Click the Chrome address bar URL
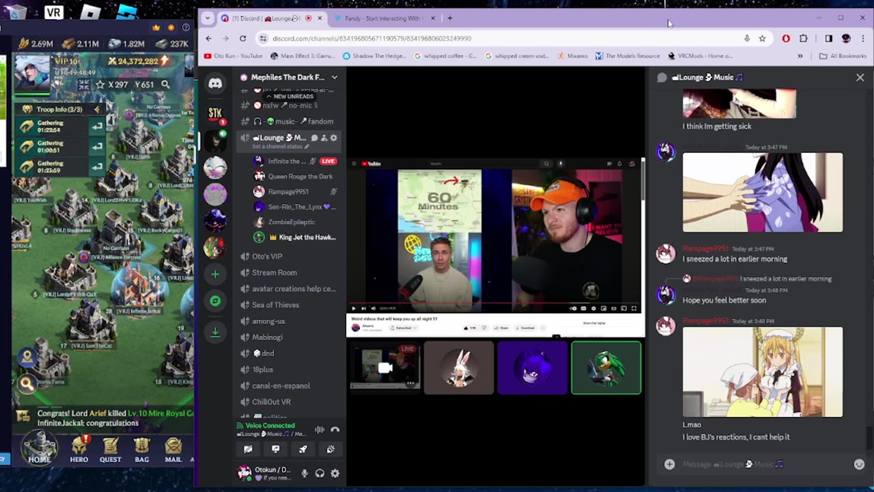 372,38
